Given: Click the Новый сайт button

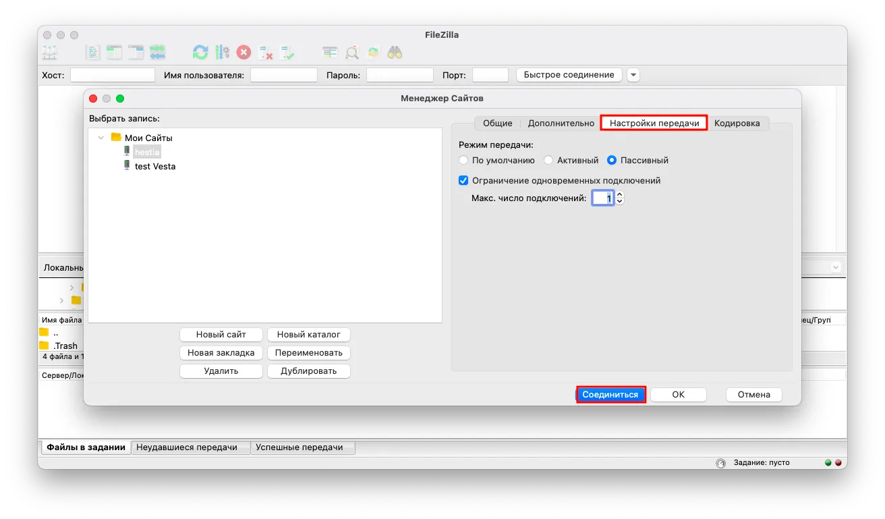Looking at the screenshot, I should pos(221,335).
